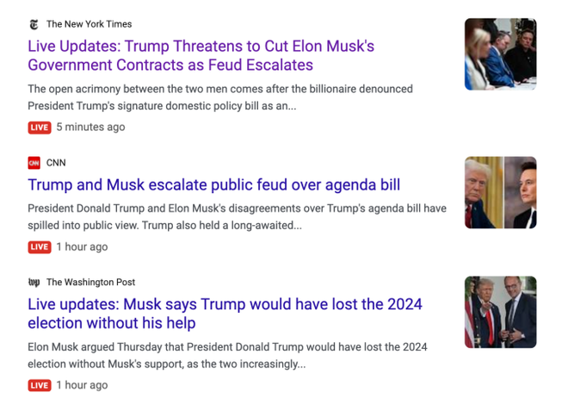This screenshot has height=399, width=568.
Task: Click the LIVE badge under the CNN article
Action: pyautogui.click(x=40, y=247)
